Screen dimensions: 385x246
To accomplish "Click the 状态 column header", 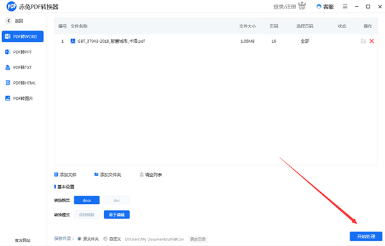I will point(342,26).
